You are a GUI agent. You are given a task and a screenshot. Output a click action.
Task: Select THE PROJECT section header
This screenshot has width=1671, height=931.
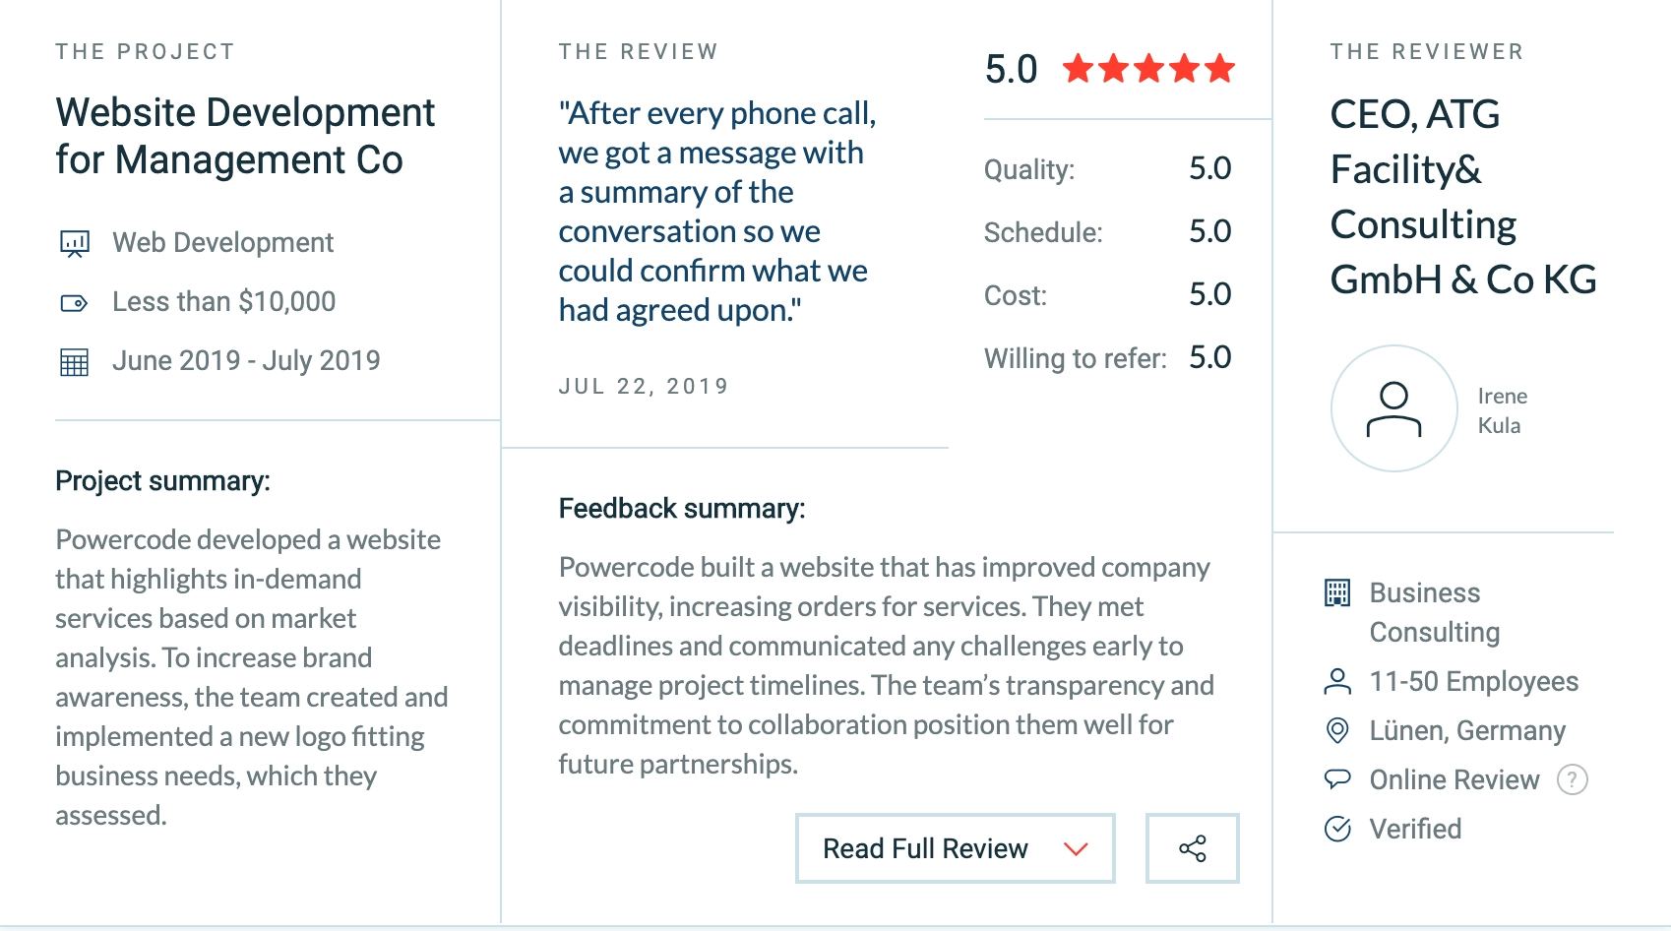(x=145, y=51)
